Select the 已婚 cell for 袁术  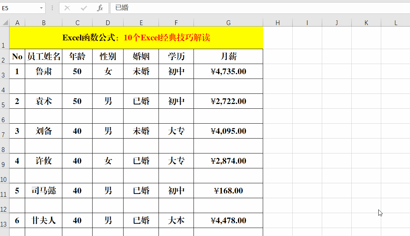point(141,101)
